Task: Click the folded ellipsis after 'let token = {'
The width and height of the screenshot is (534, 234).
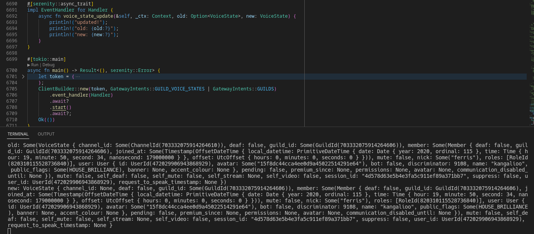Action: (78, 77)
